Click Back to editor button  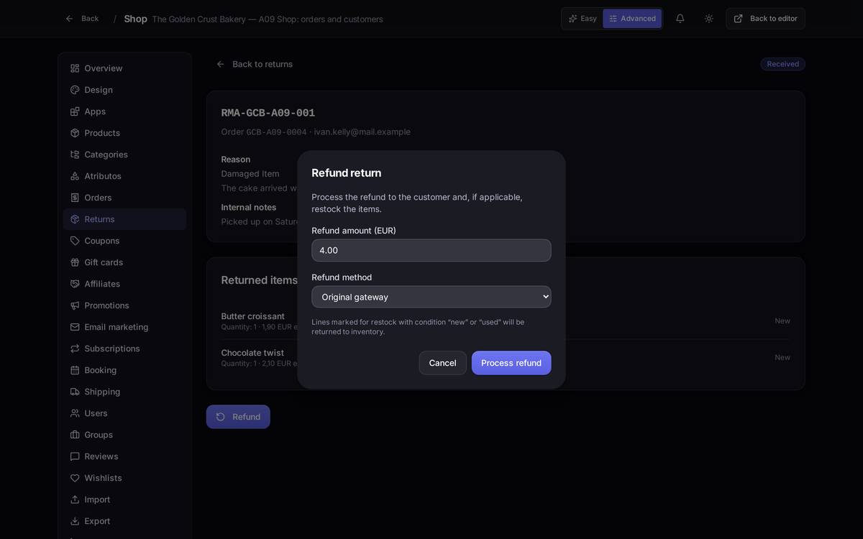765,19
